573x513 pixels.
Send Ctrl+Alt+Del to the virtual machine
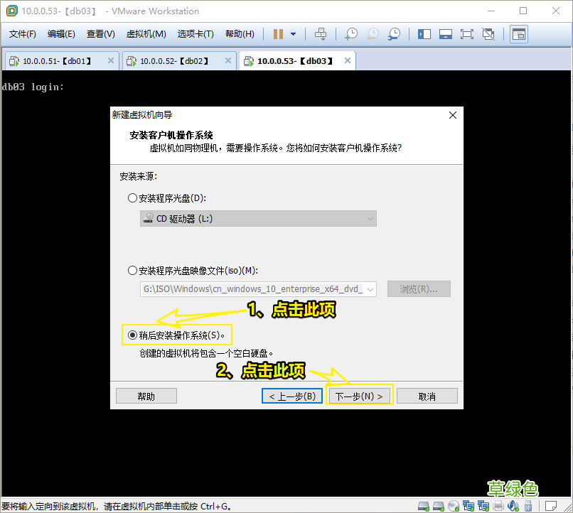coord(321,34)
